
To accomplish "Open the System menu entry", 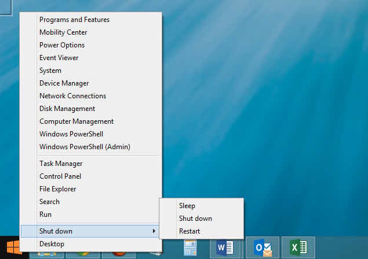I will [x=91, y=71].
